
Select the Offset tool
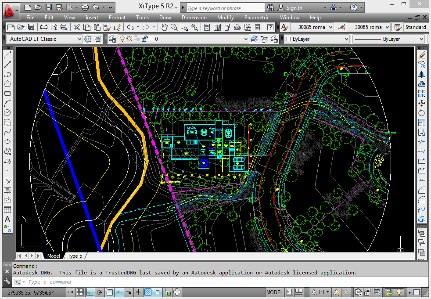422,84
